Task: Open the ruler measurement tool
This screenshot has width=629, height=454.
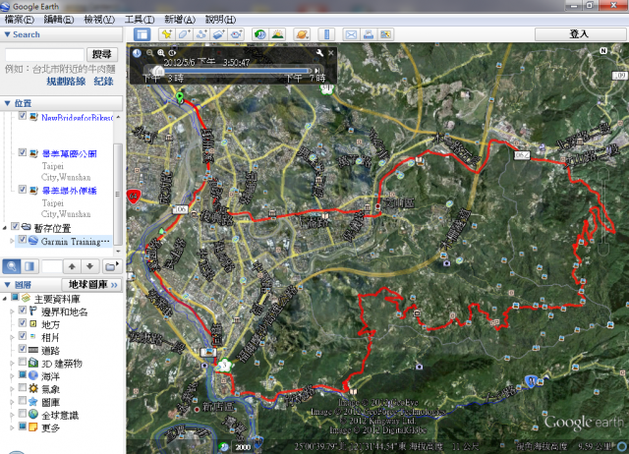Action: [326, 34]
